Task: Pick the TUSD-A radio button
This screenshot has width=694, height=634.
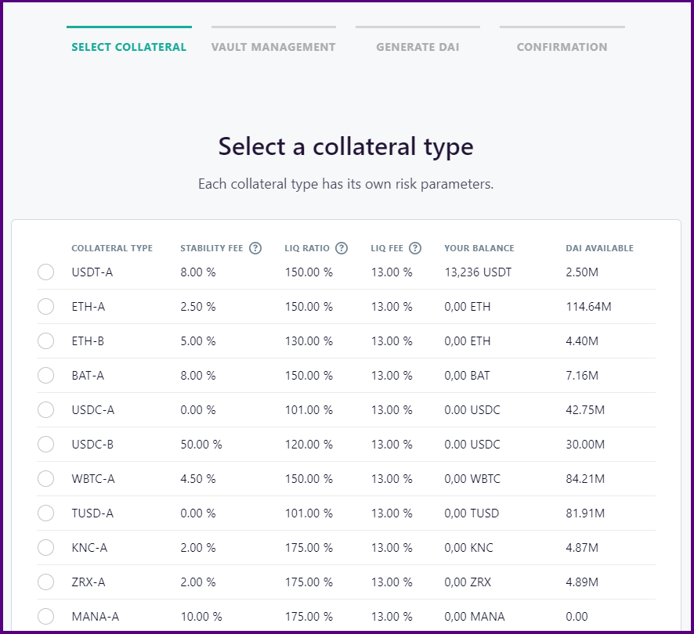Action: point(46,513)
